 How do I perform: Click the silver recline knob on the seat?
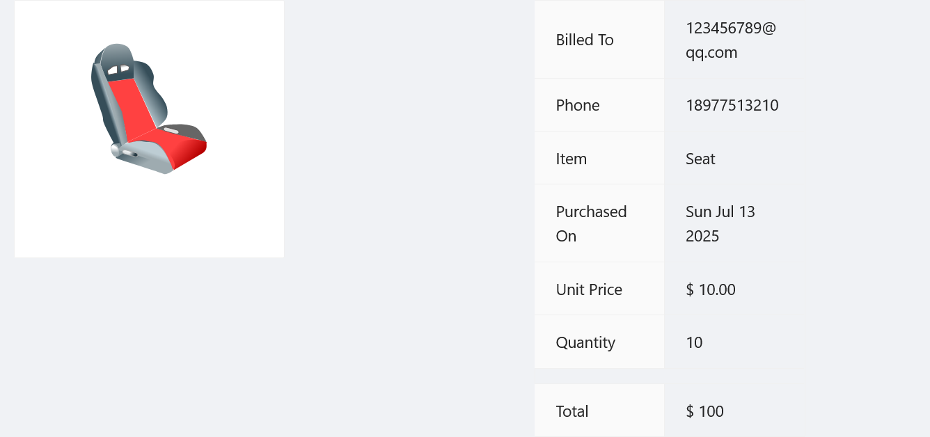coord(116,149)
